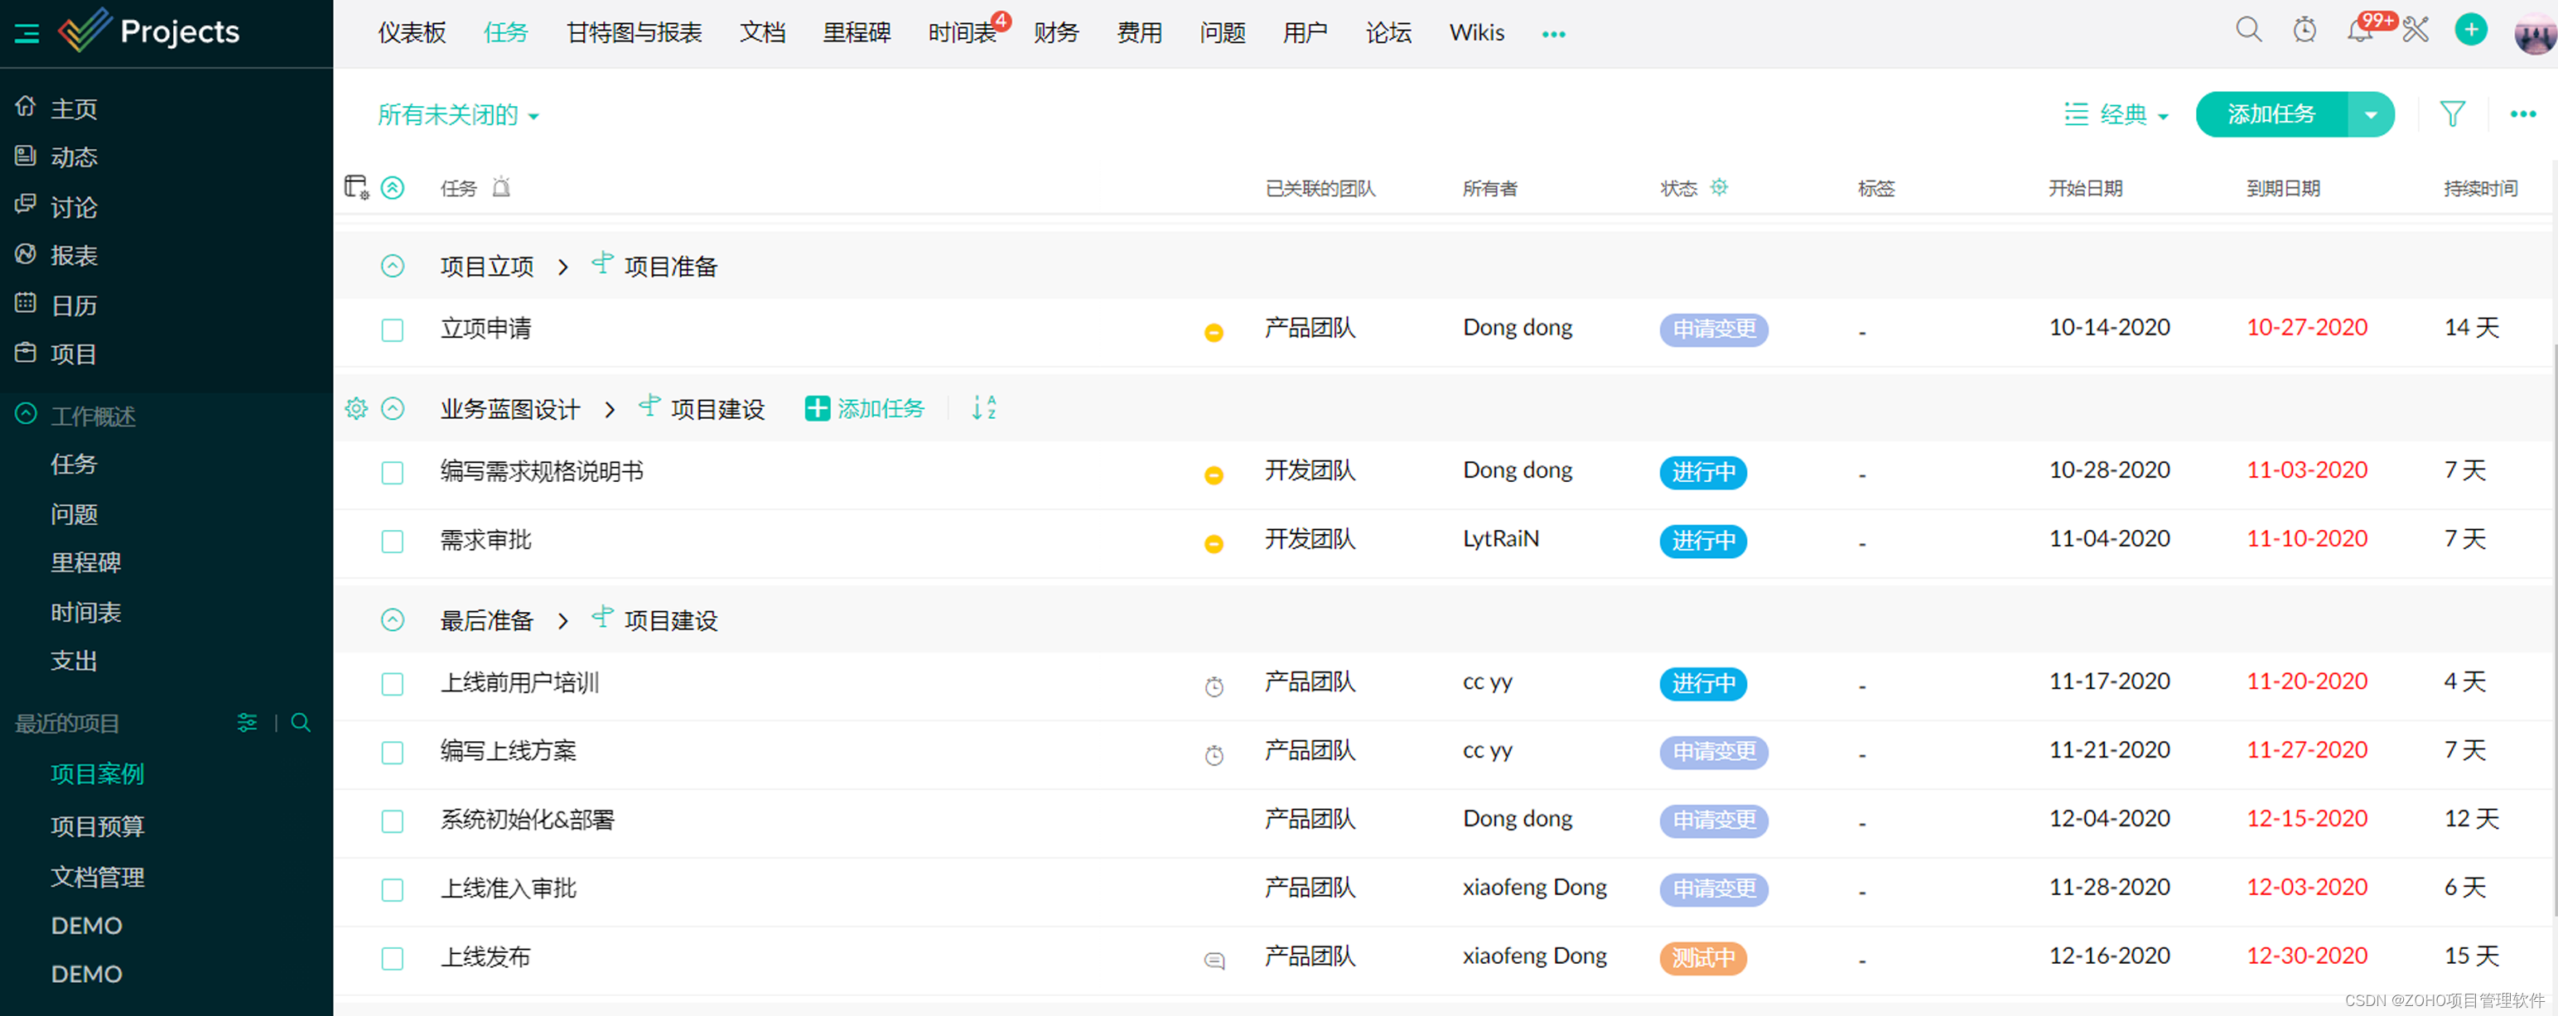Collapse all task lists via header chevron
2558x1016 pixels.
pyautogui.click(x=393, y=186)
